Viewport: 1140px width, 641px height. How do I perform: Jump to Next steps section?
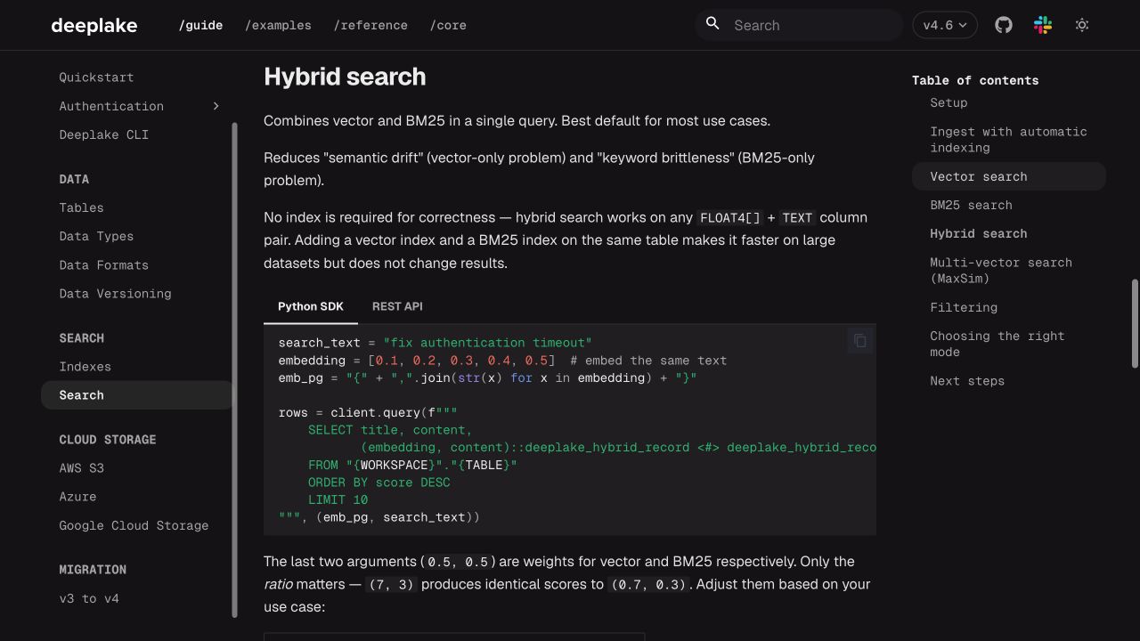[x=967, y=380]
